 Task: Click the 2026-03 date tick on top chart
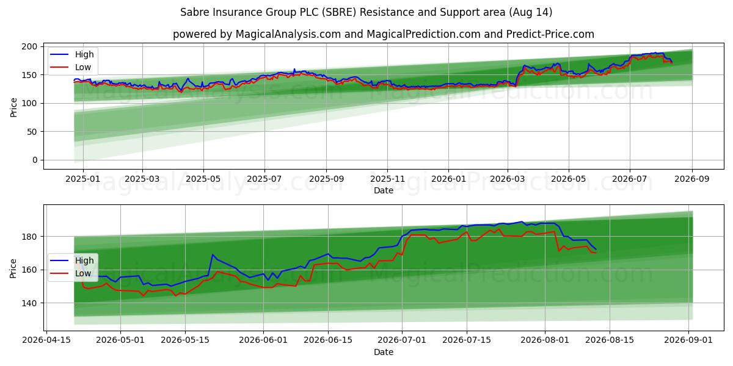(x=508, y=179)
